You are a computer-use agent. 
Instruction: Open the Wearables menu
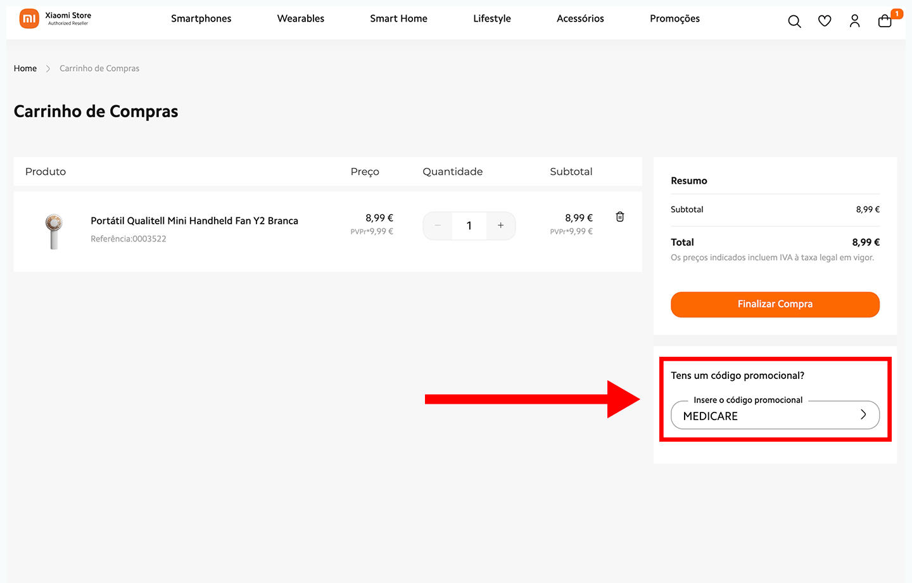pyautogui.click(x=300, y=19)
